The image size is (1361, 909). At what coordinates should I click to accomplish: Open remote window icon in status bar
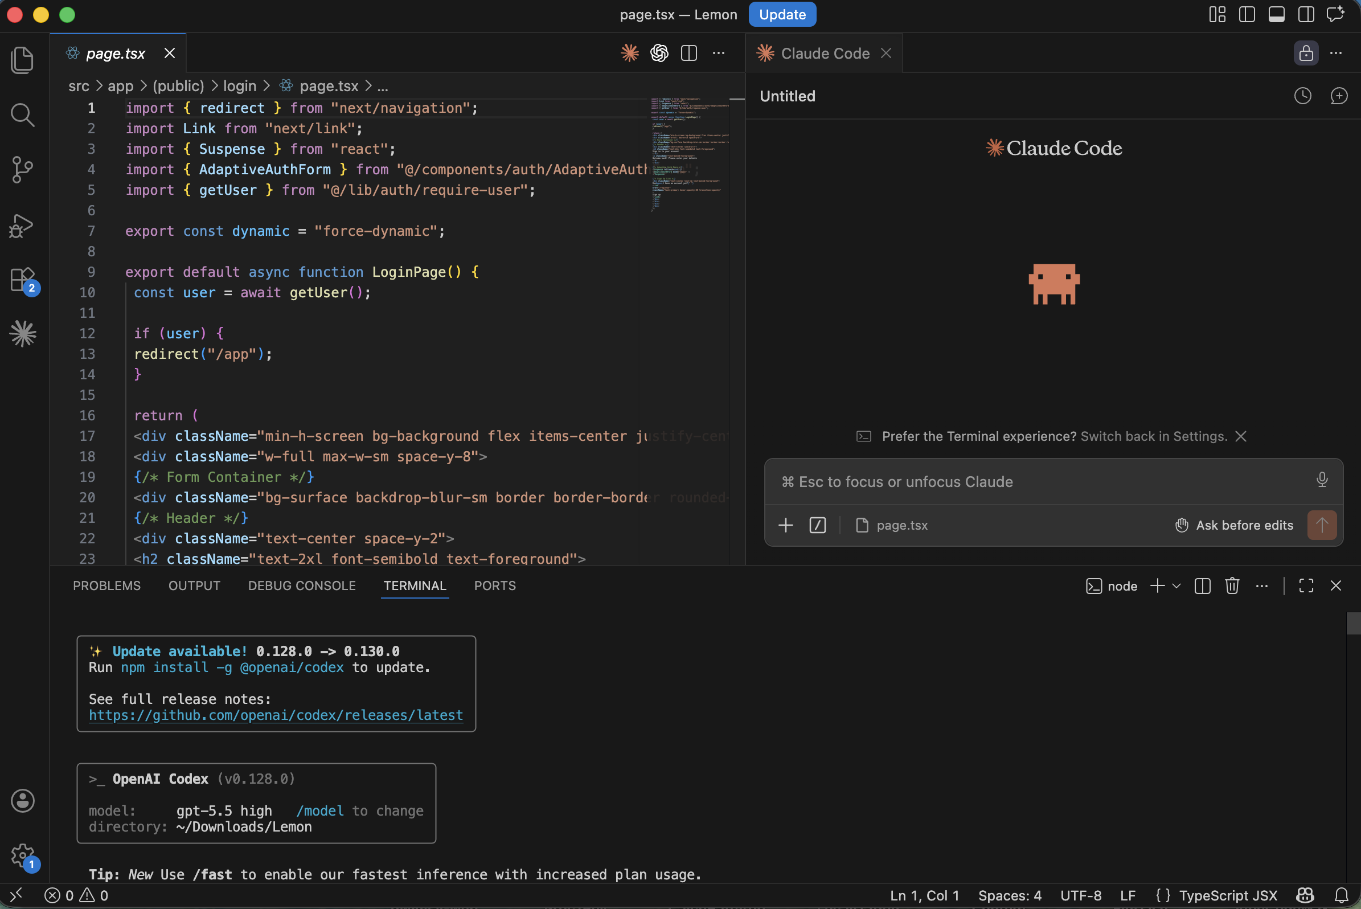[17, 895]
